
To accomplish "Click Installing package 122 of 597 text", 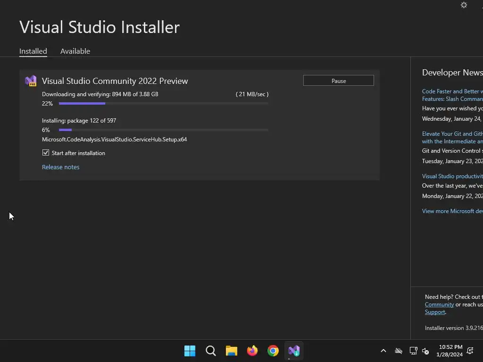I will pos(79,121).
